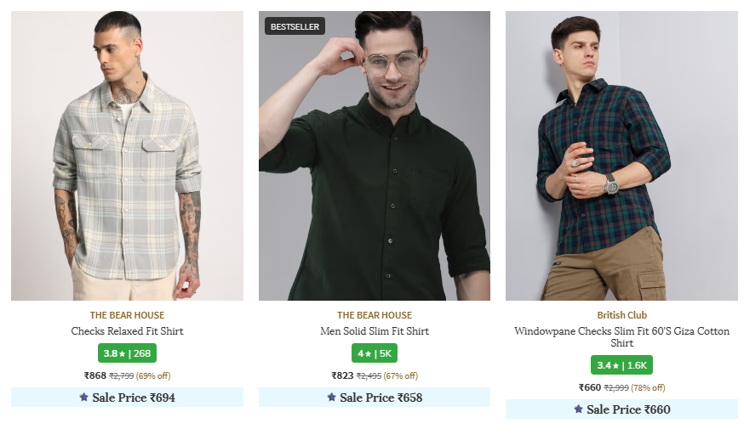
Task: Click the ₹868 price of the checks shirt
Action: click(x=94, y=375)
